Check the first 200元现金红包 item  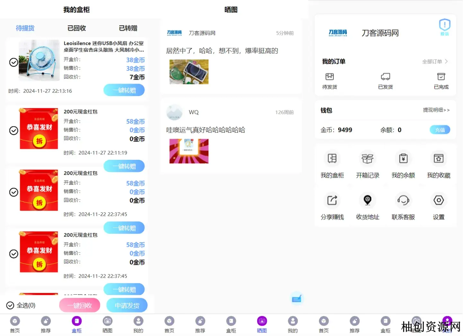click(13, 131)
